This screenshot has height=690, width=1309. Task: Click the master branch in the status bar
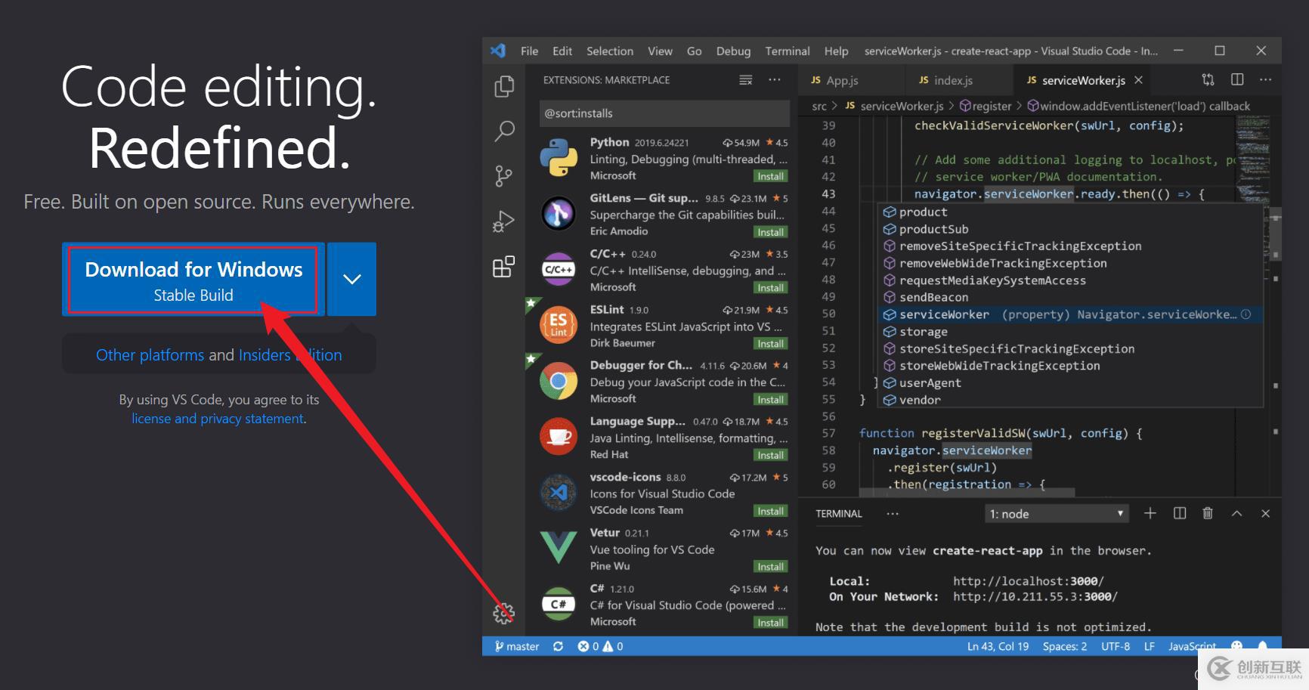[x=517, y=646]
